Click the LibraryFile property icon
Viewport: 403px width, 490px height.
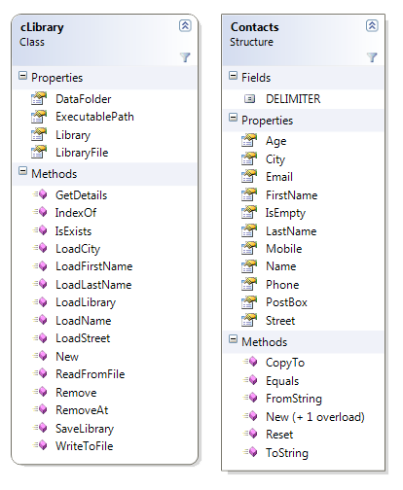point(39,153)
